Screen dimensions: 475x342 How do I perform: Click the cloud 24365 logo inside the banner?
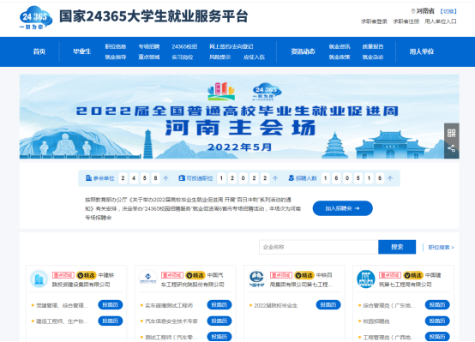[267, 92]
